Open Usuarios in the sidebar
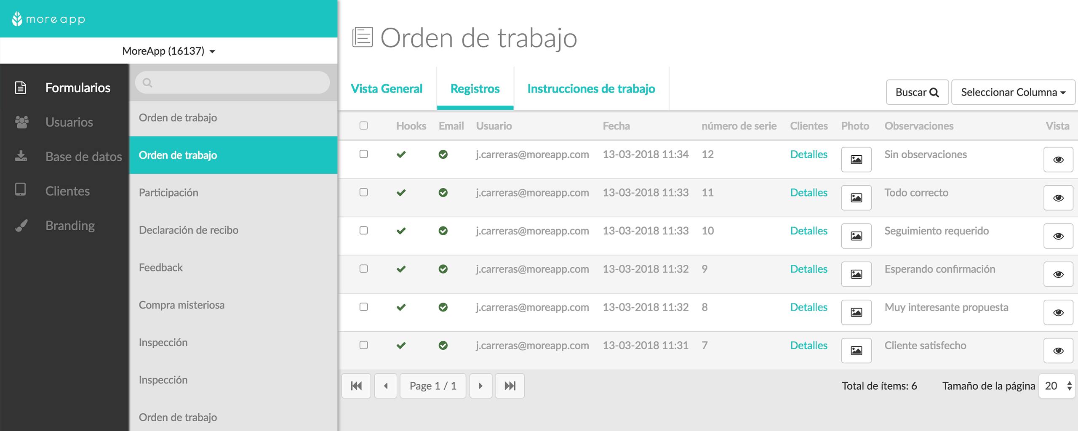1078x431 pixels. pyautogui.click(x=69, y=122)
